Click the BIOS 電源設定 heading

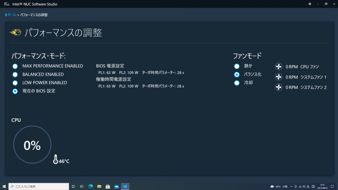110,66
